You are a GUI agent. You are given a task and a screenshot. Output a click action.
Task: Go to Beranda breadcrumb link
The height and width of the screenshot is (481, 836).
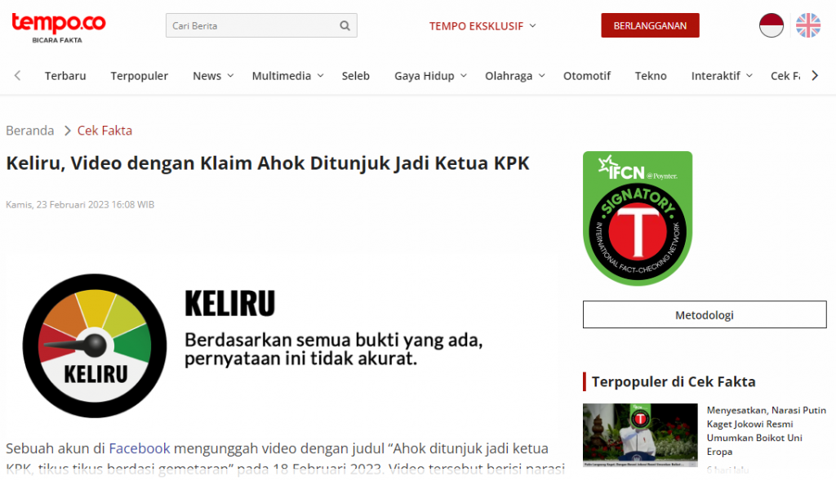(x=30, y=131)
